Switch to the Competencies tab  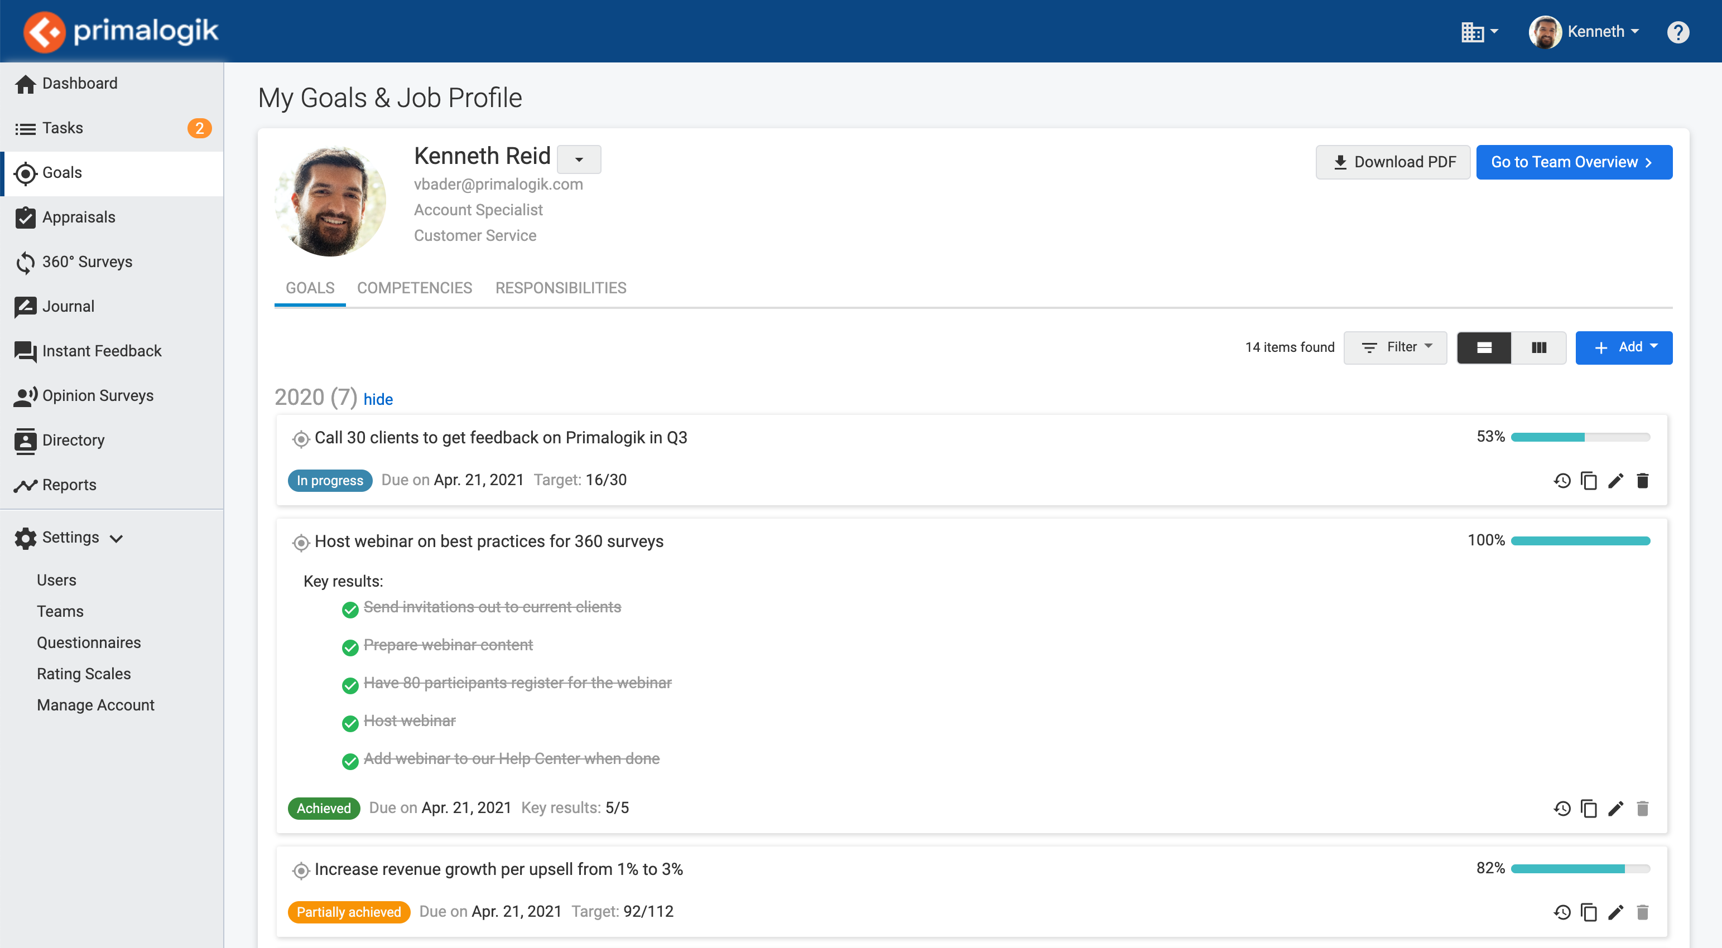click(x=414, y=288)
